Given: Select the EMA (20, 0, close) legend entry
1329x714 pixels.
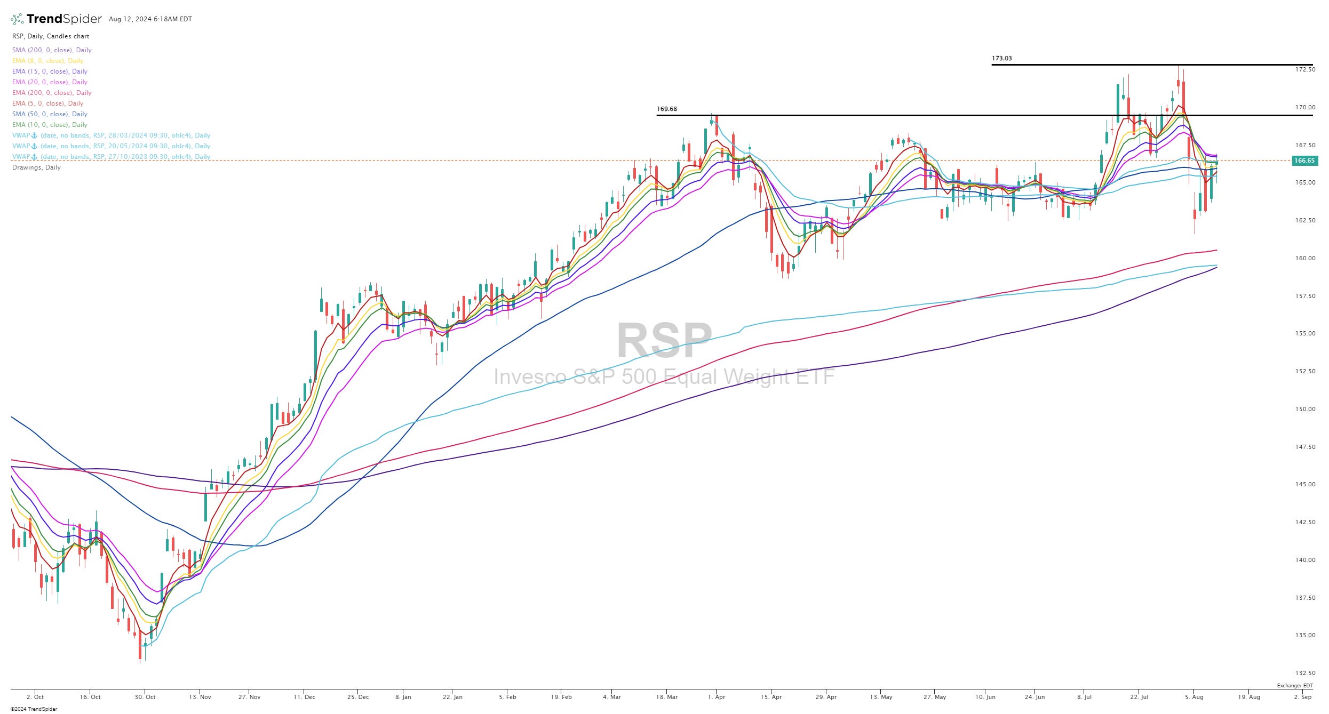Looking at the screenshot, I should [50, 82].
